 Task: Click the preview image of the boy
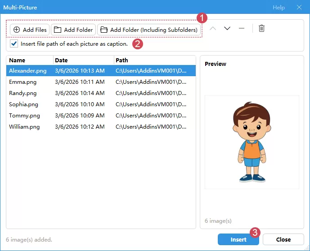(252, 142)
